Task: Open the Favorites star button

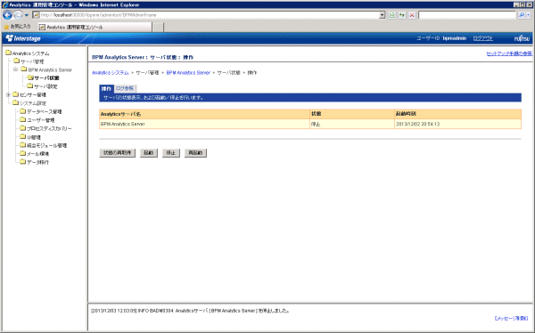Action: pos(17,27)
